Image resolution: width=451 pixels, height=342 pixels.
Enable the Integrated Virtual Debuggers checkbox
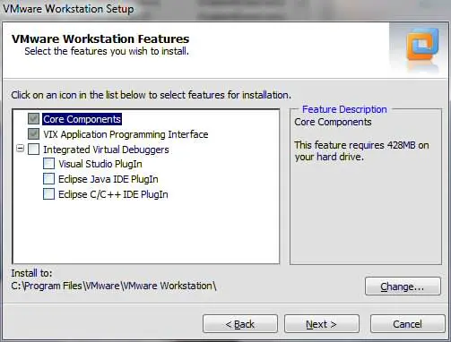point(33,150)
